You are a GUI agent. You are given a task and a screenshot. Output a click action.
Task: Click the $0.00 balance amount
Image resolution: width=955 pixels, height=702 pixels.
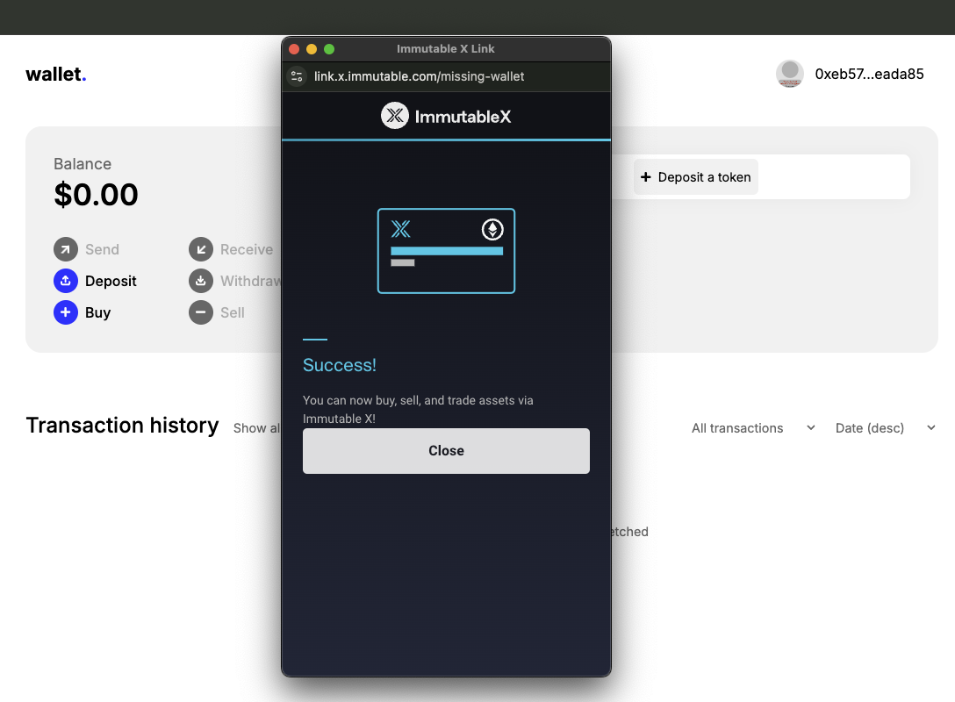97,195
